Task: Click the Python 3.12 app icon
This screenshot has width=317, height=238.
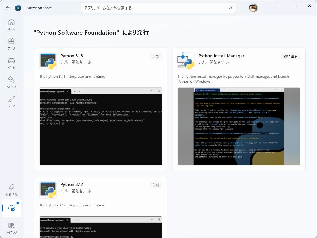Action: [48, 190]
